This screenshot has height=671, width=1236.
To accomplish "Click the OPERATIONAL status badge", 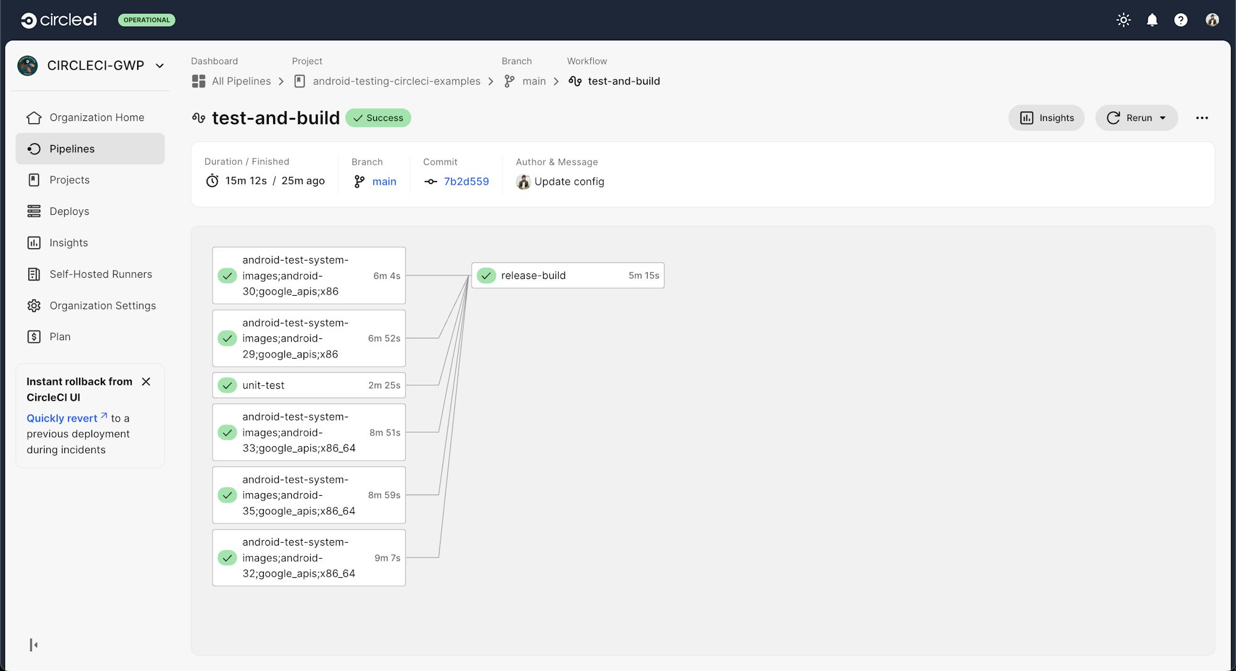I will tap(146, 20).
